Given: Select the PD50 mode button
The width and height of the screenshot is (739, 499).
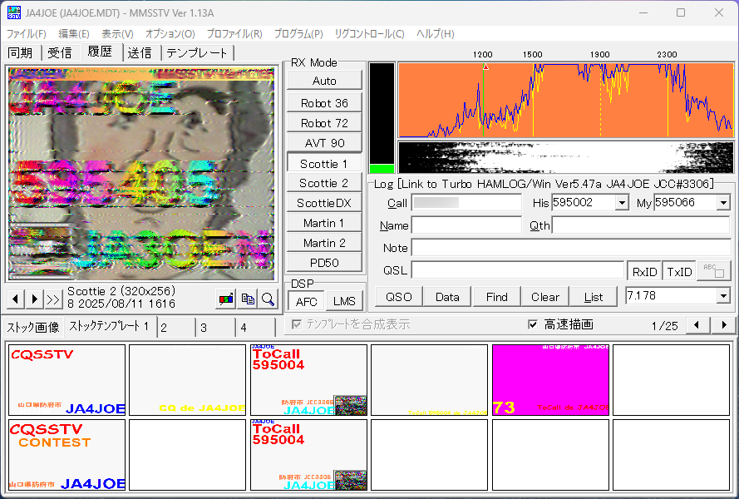Looking at the screenshot, I should pyautogui.click(x=324, y=263).
